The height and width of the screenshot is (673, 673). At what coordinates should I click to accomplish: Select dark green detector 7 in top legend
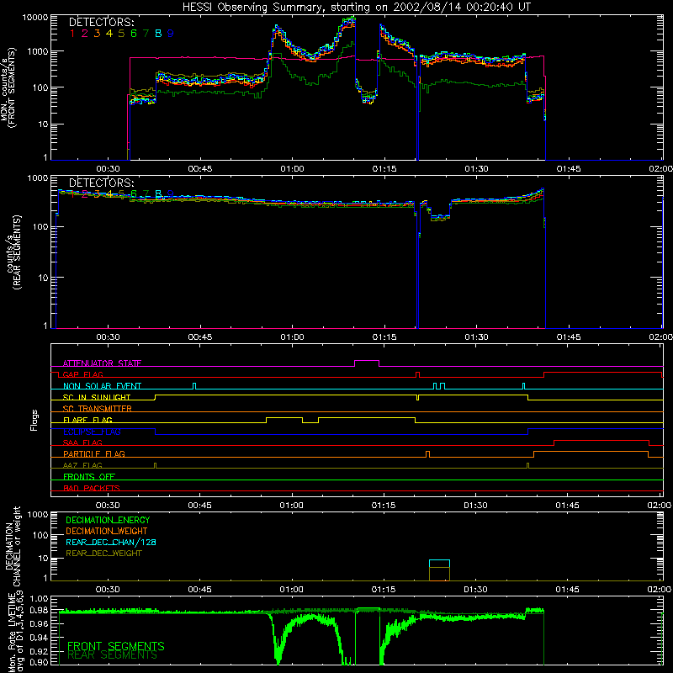coord(146,34)
